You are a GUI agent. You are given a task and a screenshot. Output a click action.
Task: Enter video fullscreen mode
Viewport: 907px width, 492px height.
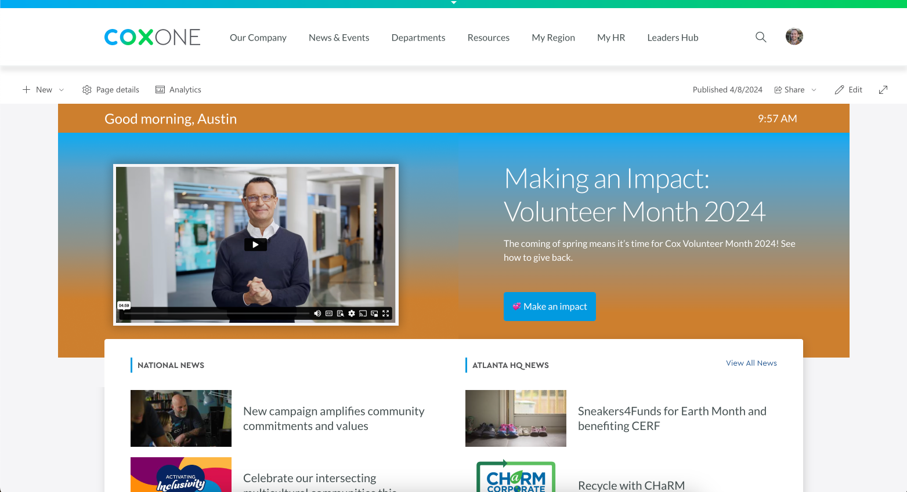(x=386, y=314)
